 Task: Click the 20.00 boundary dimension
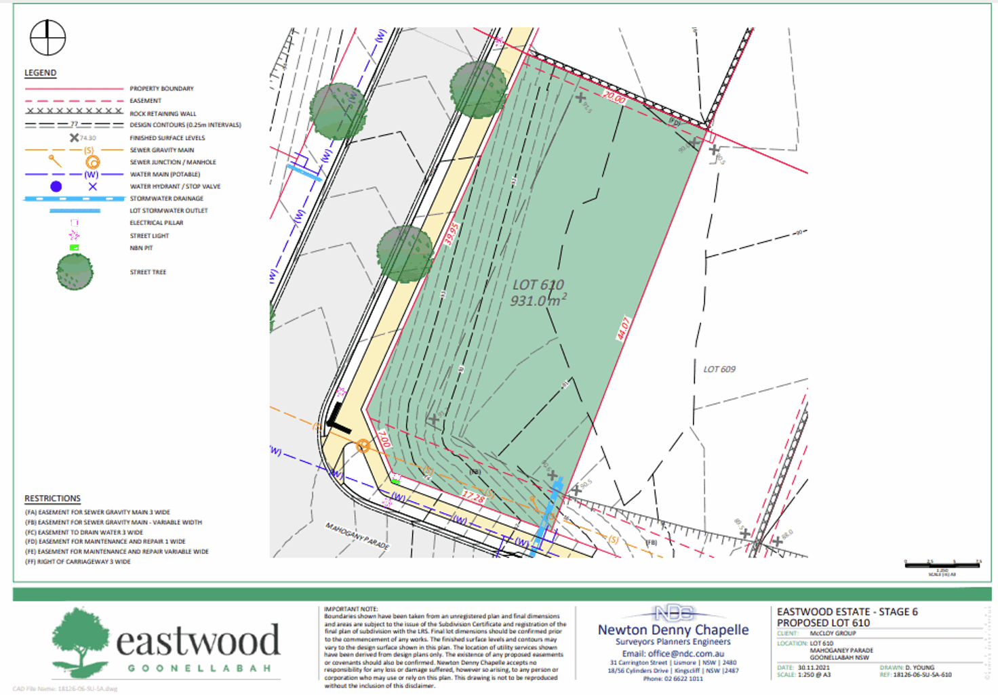click(x=614, y=98)
